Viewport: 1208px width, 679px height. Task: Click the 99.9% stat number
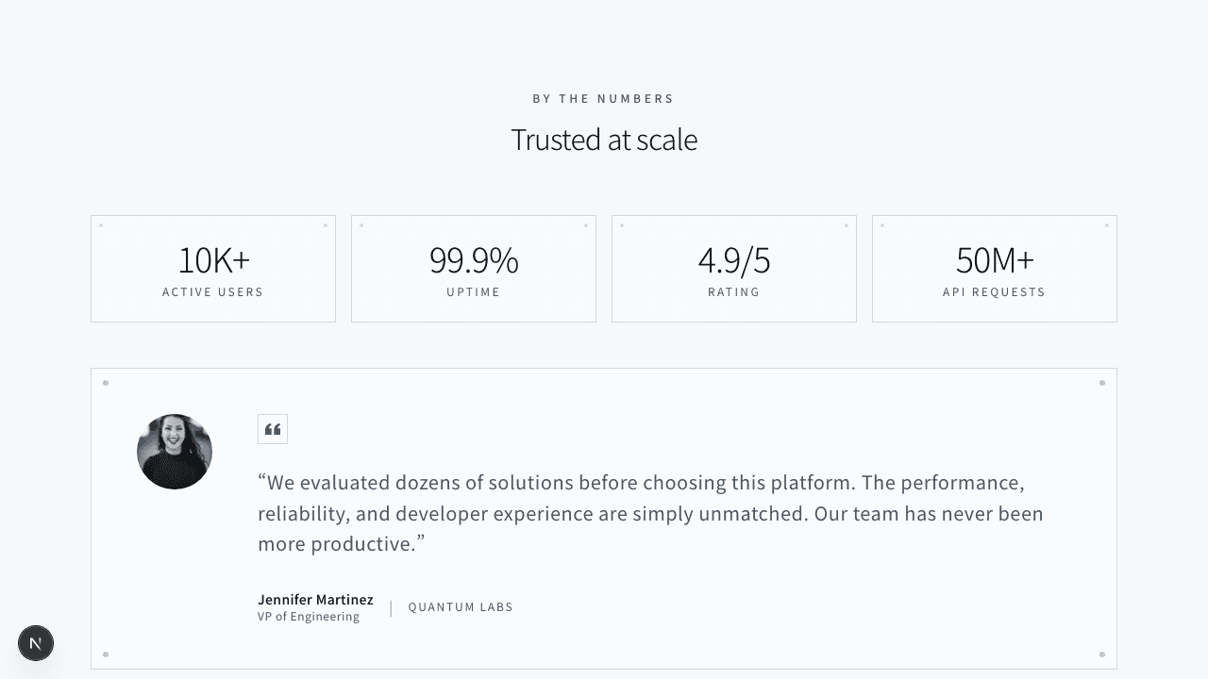pyautogui.click(x=474, y=259)
